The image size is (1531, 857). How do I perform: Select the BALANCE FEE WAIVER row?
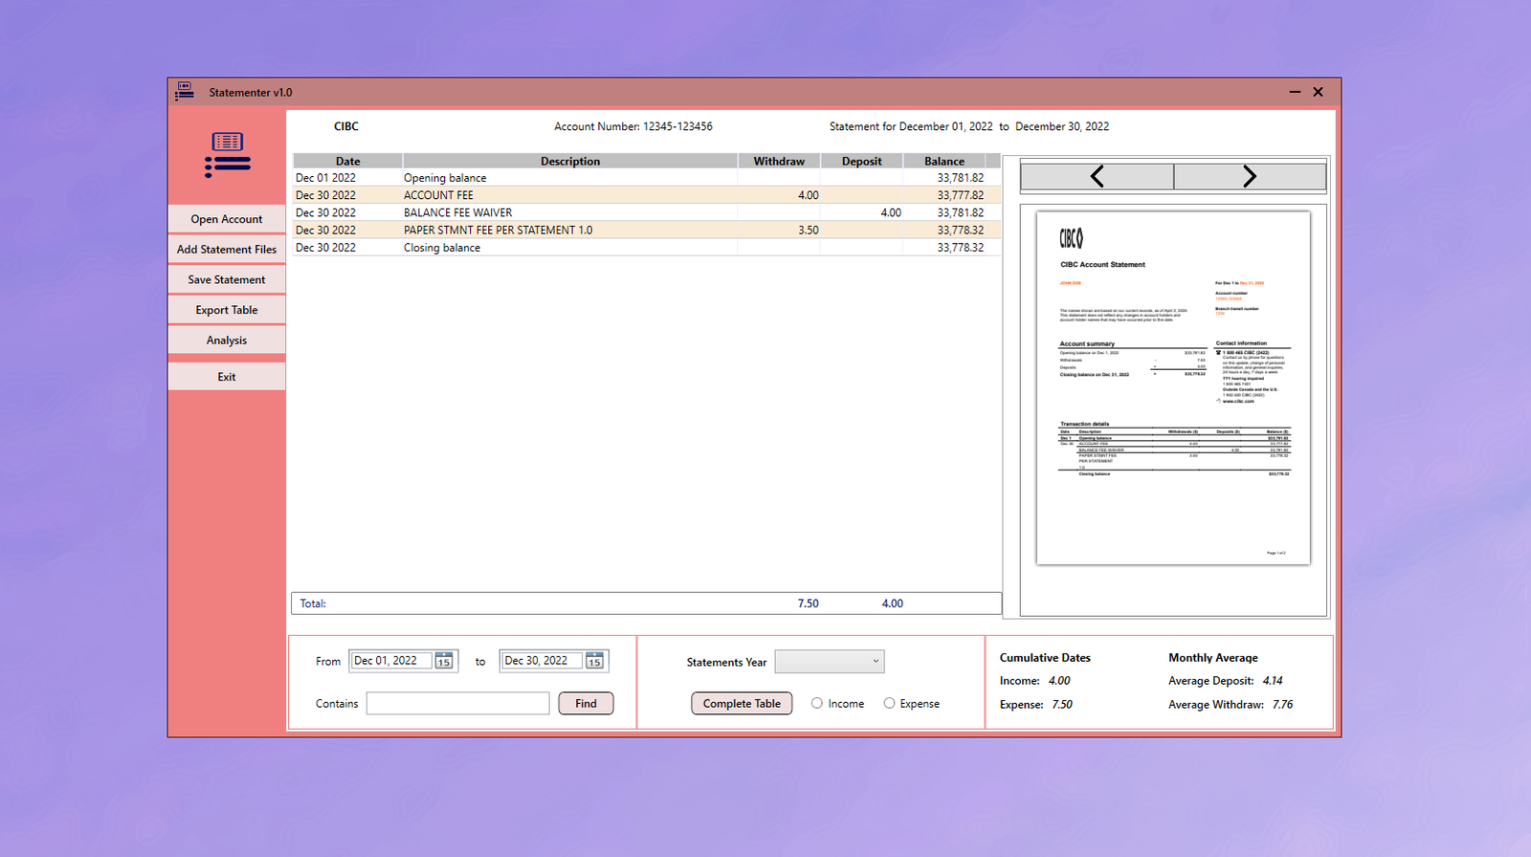[647, 212]
